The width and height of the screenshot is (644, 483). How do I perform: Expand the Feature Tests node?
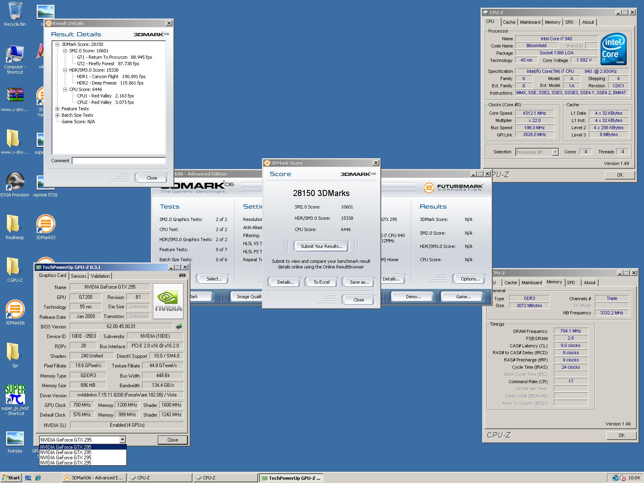[x=58, y=109]
